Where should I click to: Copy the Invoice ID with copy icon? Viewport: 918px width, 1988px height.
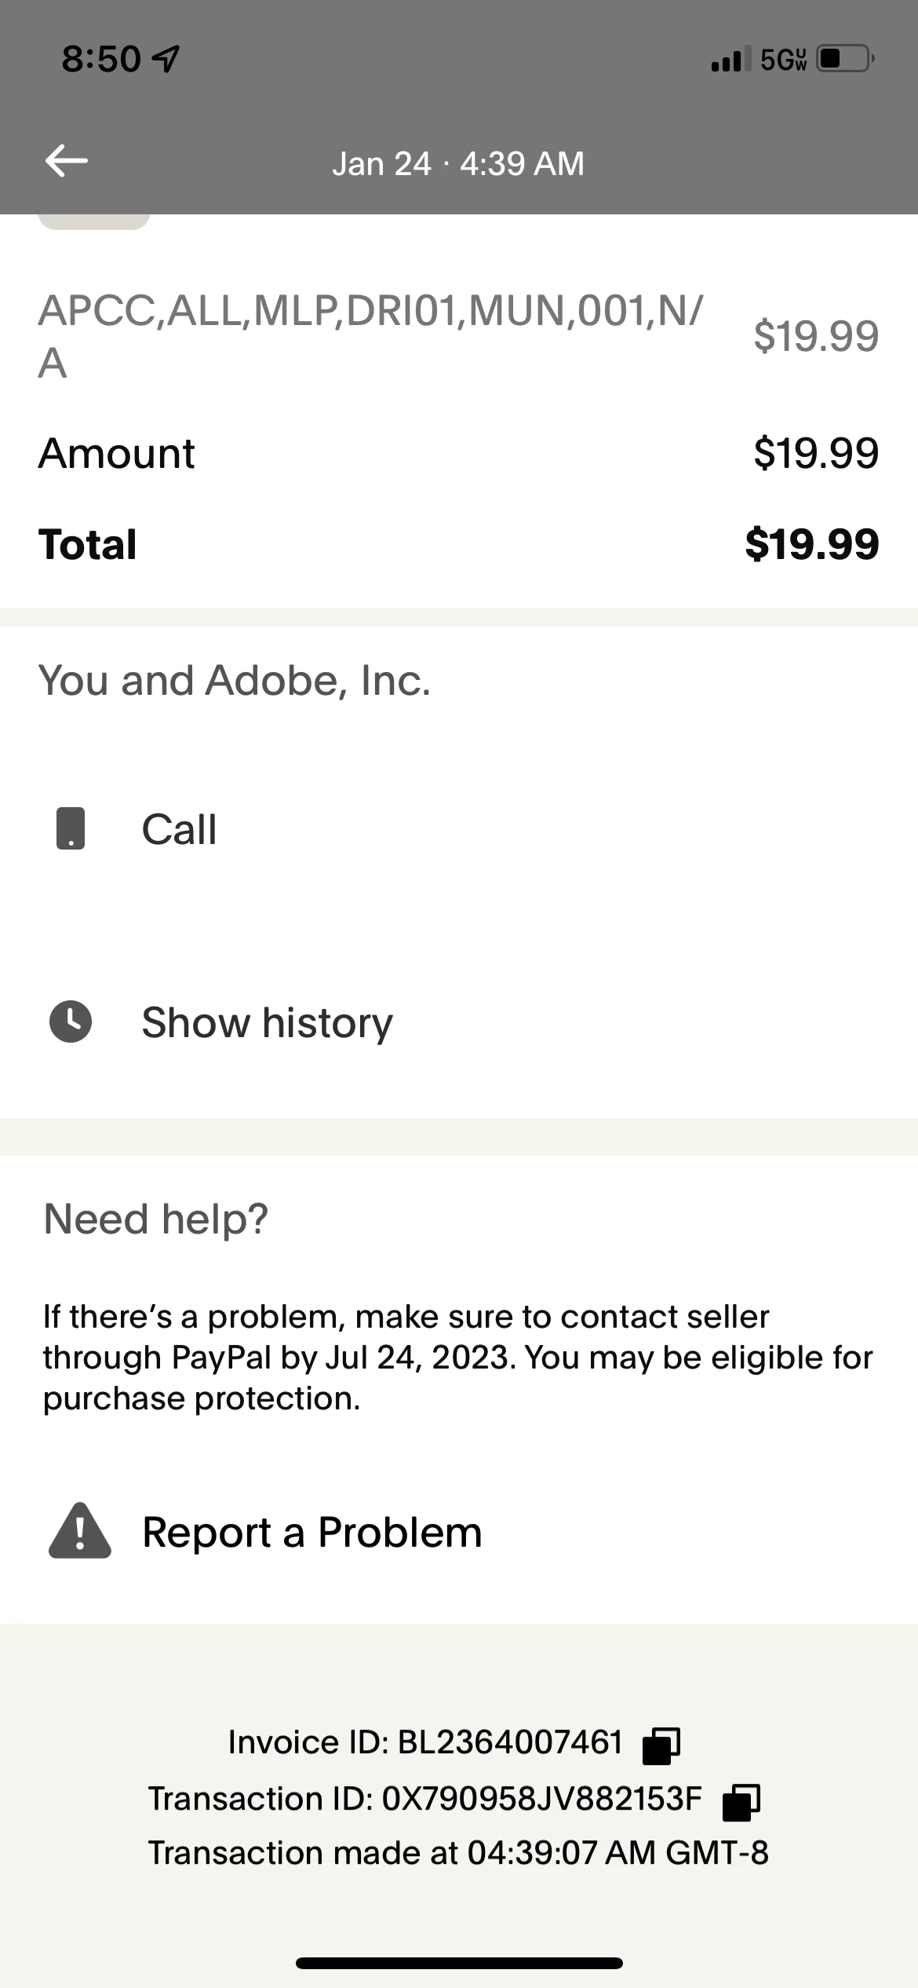(661, 1745)
